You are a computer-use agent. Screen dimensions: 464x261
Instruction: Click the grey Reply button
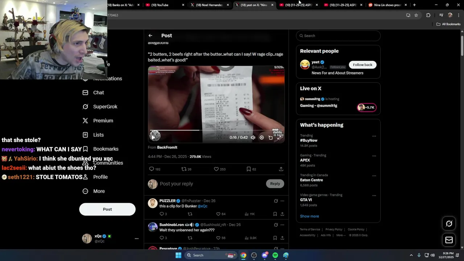(x=275, y=184)
